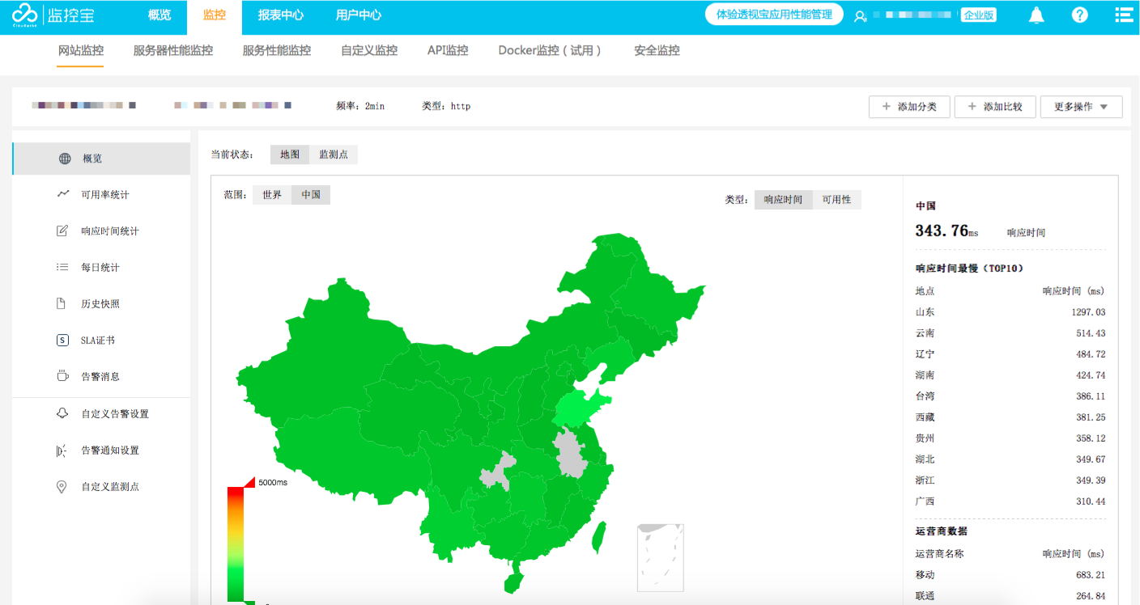Viewport: 1140px width, 605px height.
Task: Open 历史快照 from the sidebar
Action: (x=100, y=304)
